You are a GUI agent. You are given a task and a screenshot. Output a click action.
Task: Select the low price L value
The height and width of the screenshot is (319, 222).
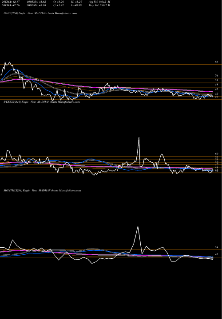pyautogui.click(x=76, y=5)
